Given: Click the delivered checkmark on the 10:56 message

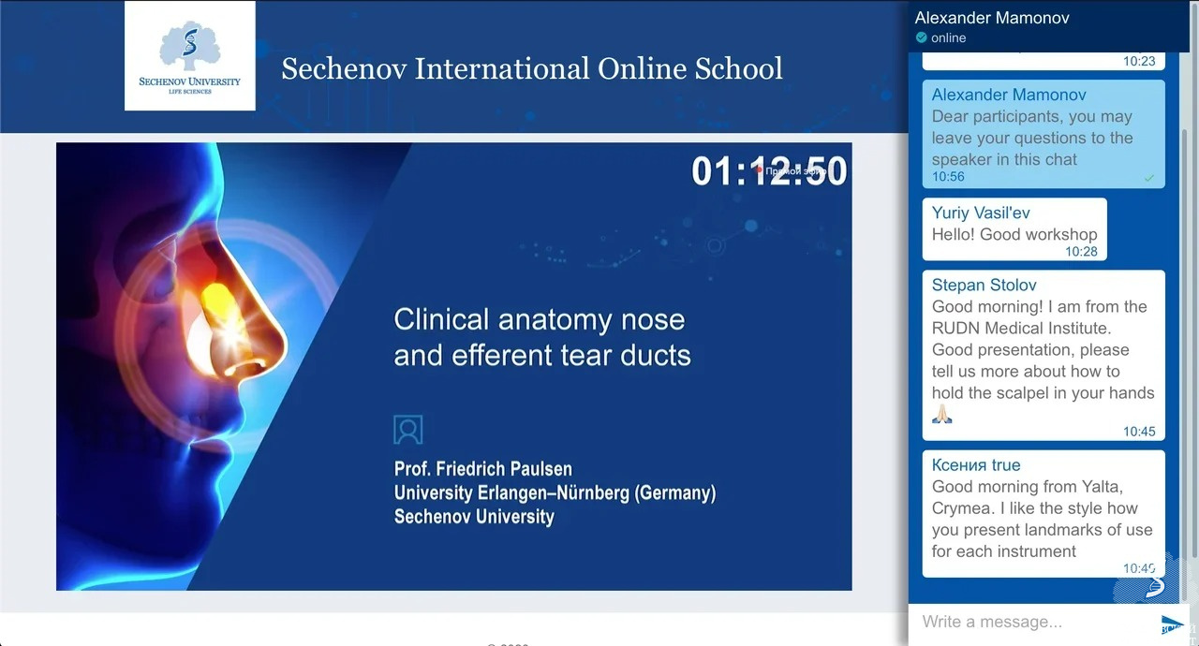Looking at the screenshot, I should pos(1149,178).
